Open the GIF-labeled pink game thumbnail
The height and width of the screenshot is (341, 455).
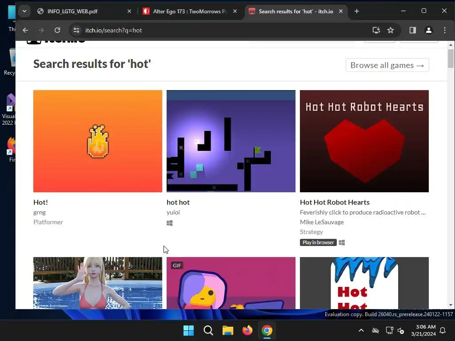coord(231,283)
